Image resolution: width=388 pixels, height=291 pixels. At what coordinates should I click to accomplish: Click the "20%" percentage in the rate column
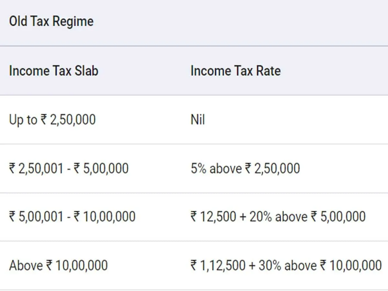[260, 217]
